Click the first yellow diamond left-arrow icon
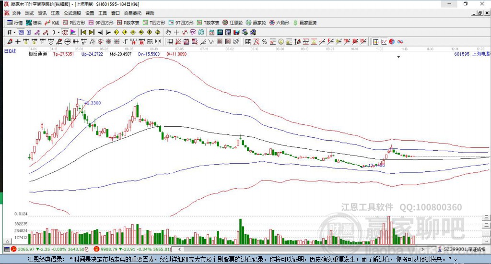Viewport: 491px width, 264px height. click(x=117, y=32)
